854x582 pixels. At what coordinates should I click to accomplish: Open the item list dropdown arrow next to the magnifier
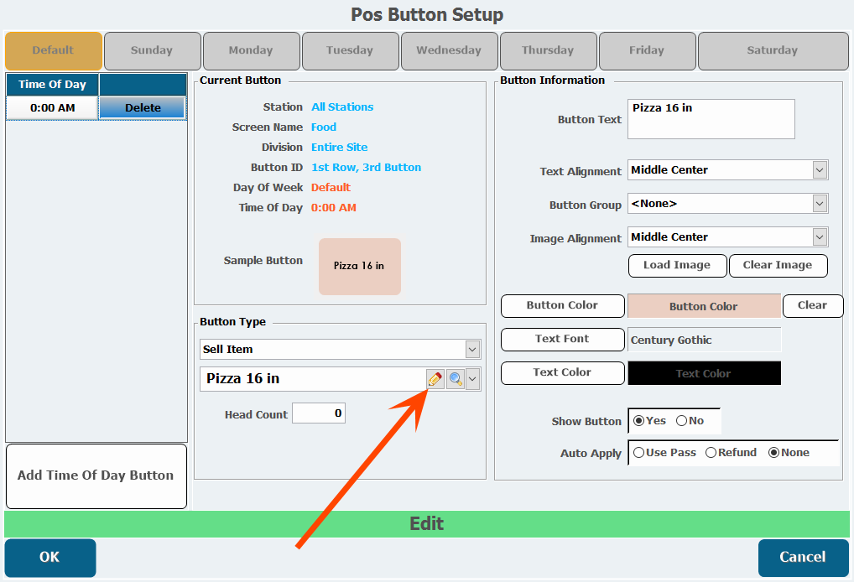click(473, 379)
